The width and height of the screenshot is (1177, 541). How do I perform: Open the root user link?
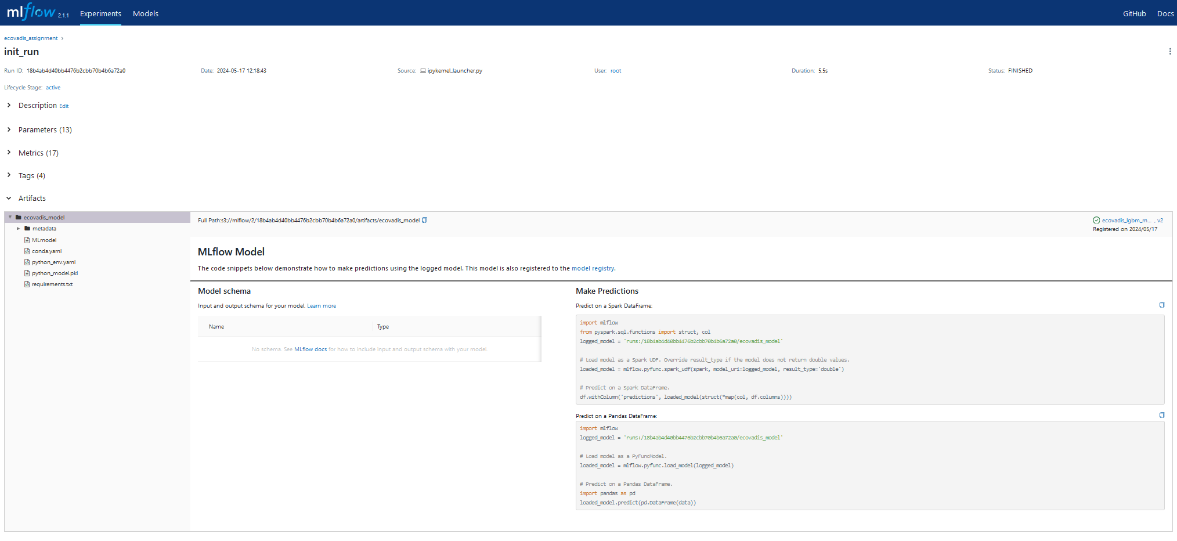[616, 71]
